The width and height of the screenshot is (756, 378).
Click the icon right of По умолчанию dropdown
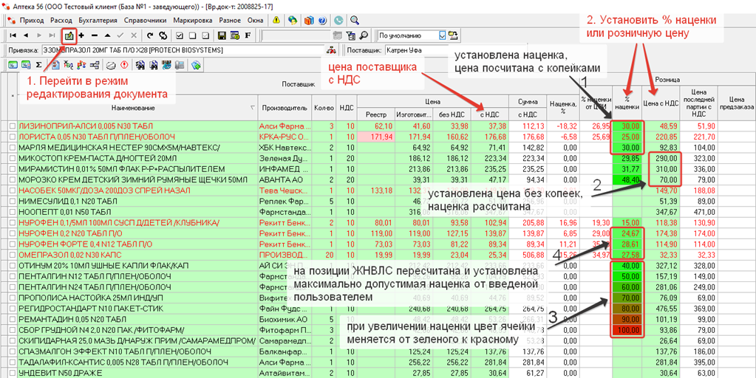[453, 35]
